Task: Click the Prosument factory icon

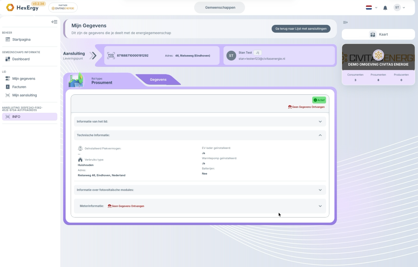Action: pos(76,80)
